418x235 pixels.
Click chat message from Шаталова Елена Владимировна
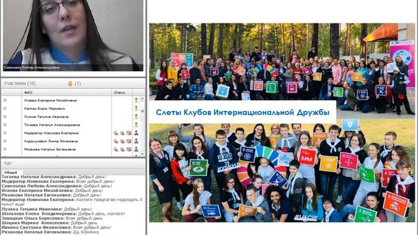pos(63,213)
